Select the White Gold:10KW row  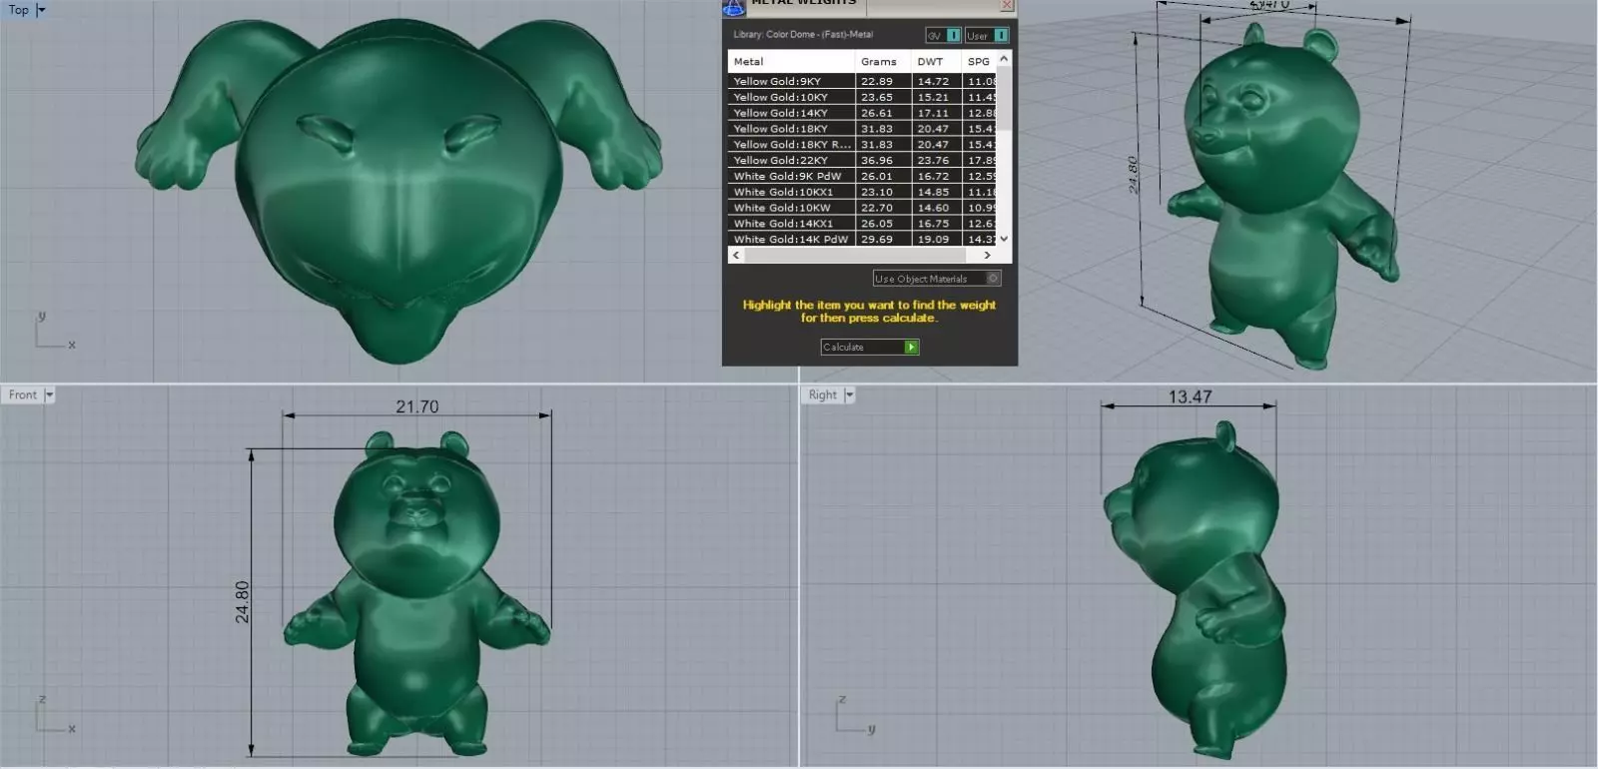pos(862,209)
